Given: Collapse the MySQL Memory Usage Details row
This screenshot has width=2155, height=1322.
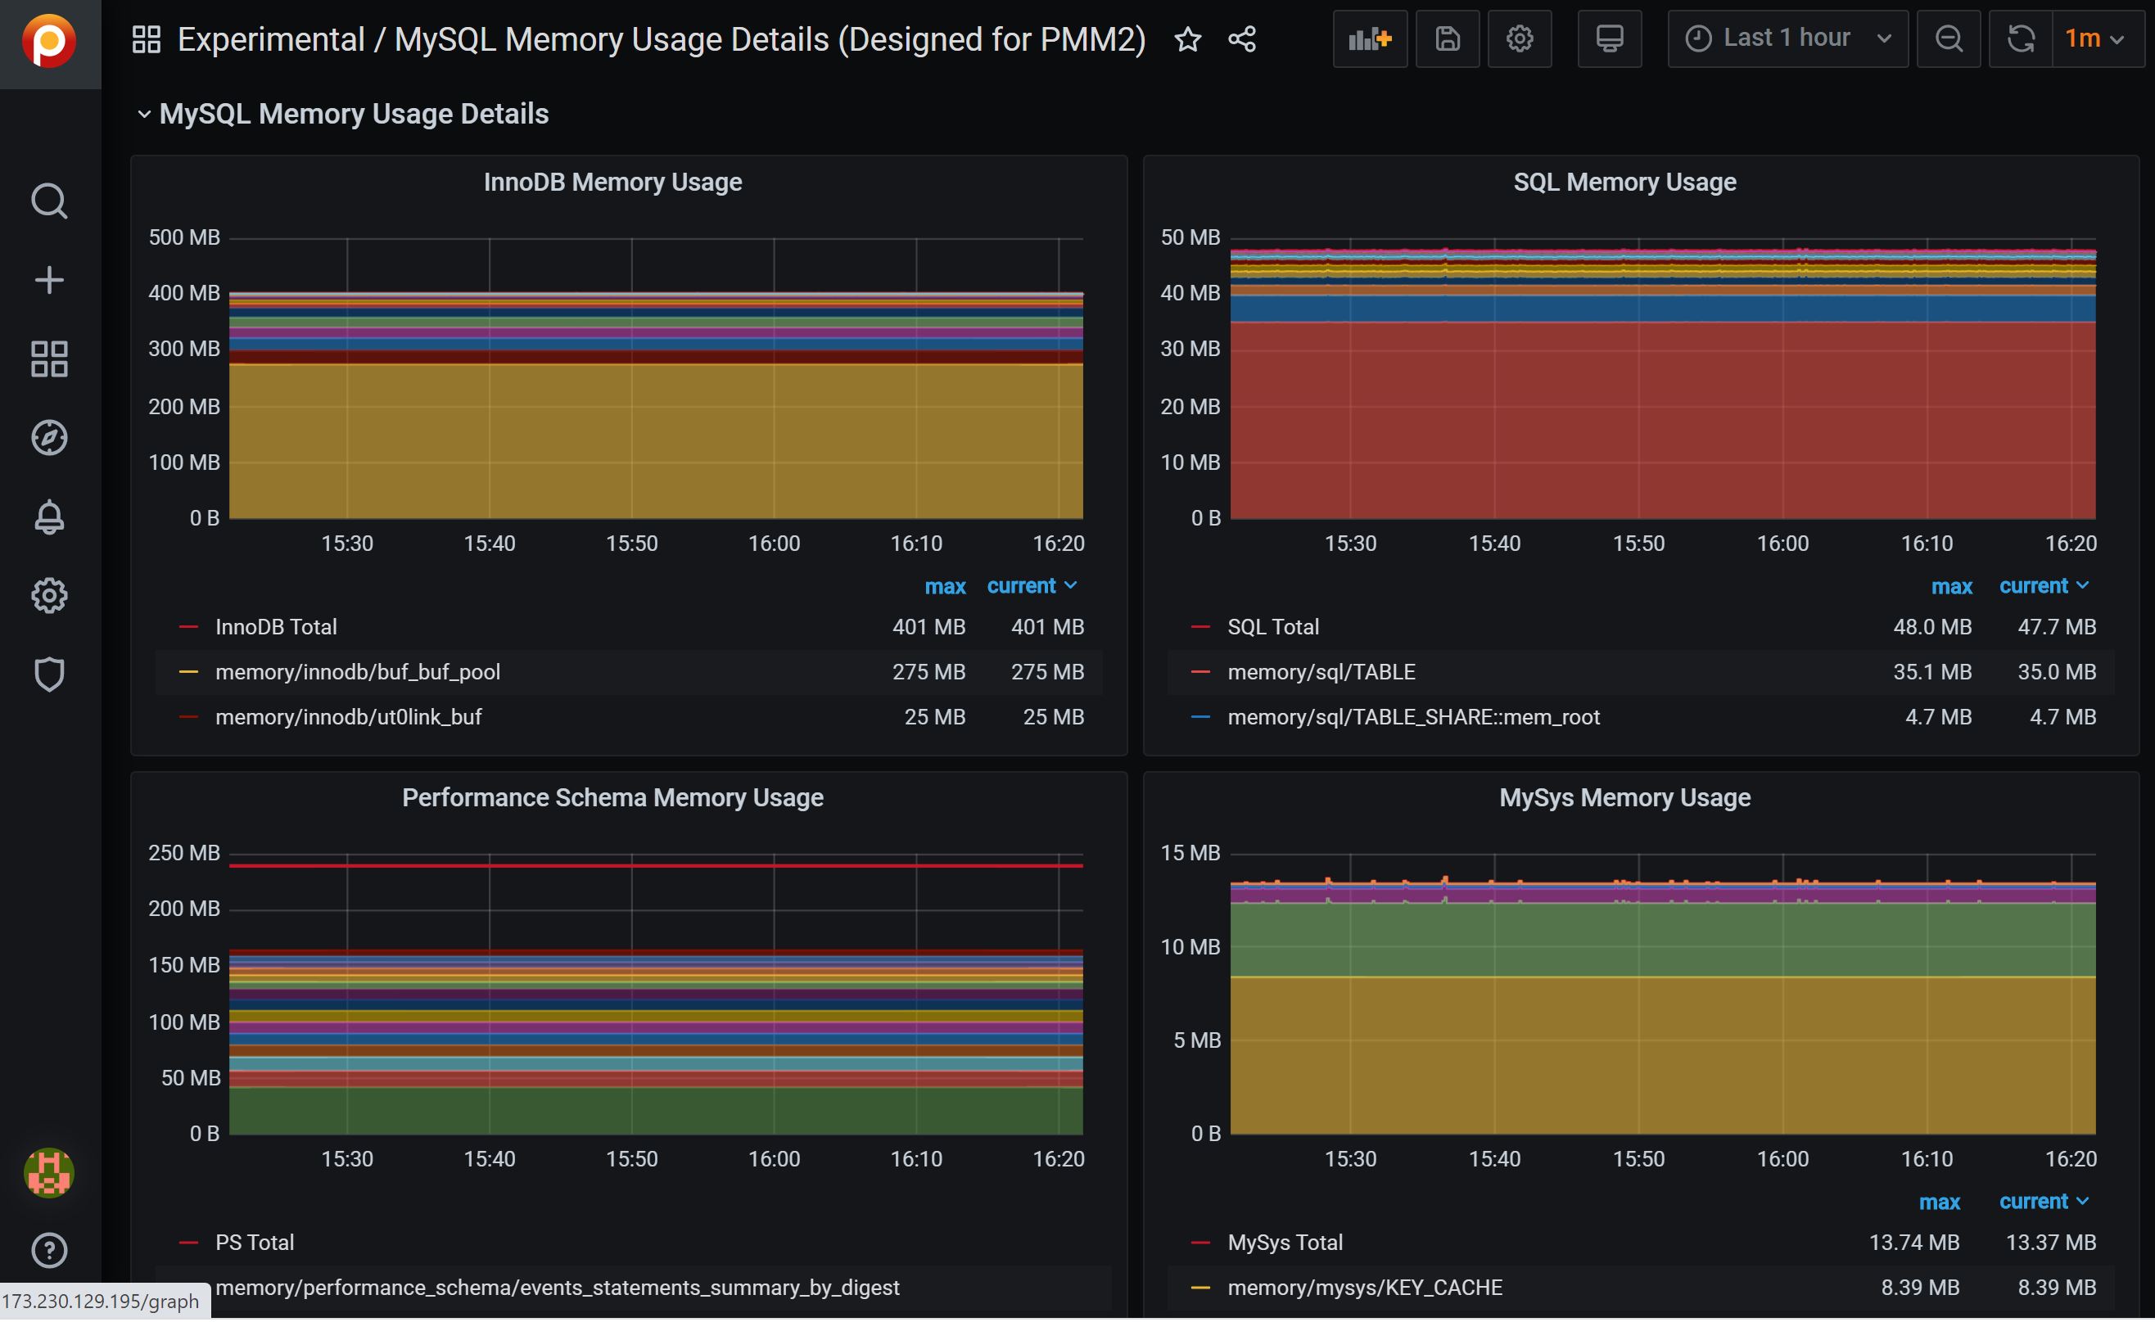Looking at the screenshot, I should (x=354, y=114).
